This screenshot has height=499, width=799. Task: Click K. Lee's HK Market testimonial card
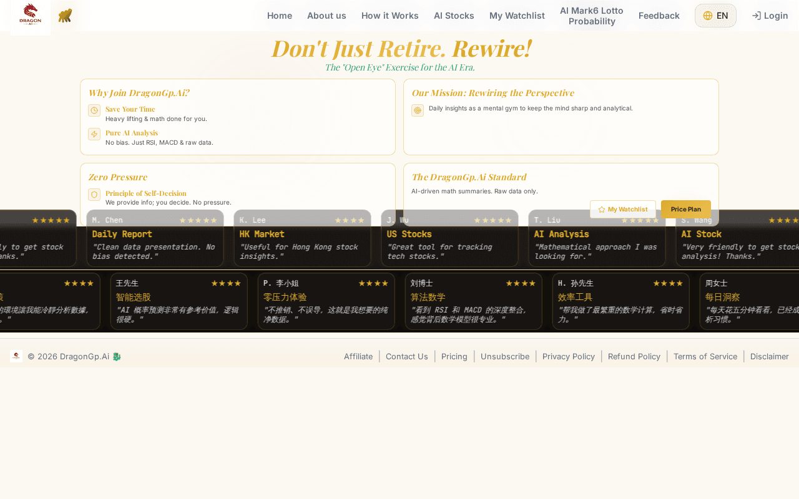[302, 238]
